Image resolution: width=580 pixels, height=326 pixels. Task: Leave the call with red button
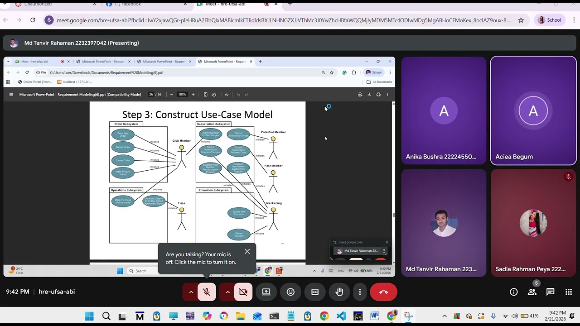point(383,292)
